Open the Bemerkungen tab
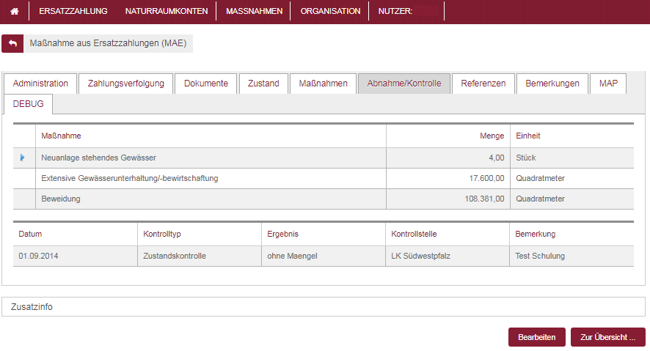Screen dimensions: 650x351 [x=552, y=84]
